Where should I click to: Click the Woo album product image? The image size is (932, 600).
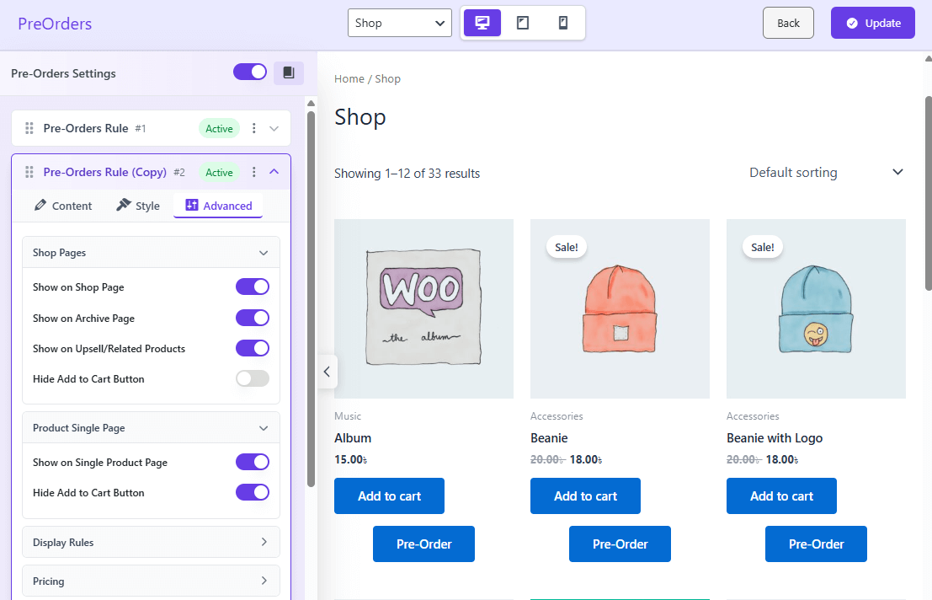tap(423, 308)
